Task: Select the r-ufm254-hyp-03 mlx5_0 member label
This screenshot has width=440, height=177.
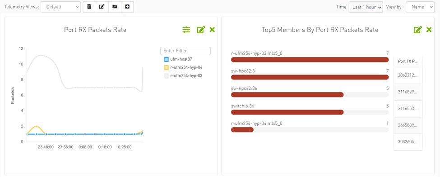Action: (x=257, y=53)
